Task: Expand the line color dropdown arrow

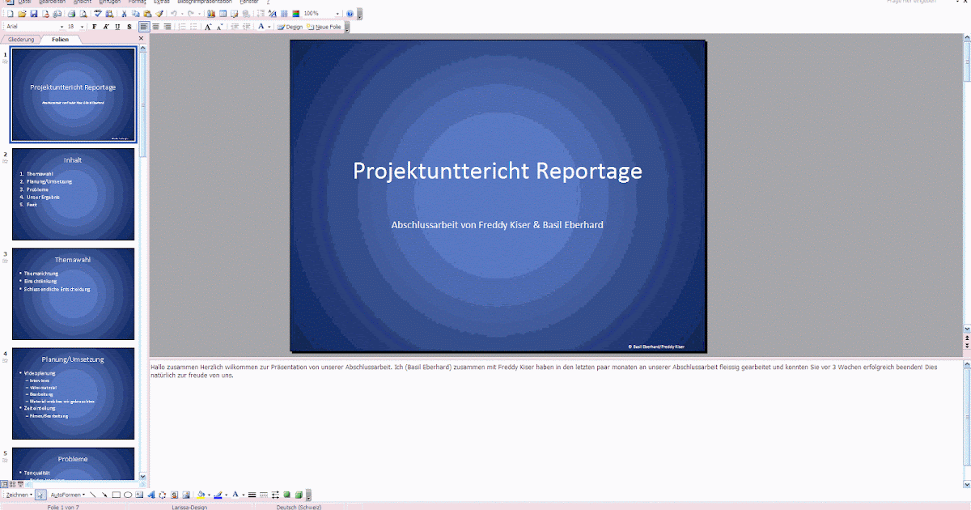Action: [x=226, y=495]
